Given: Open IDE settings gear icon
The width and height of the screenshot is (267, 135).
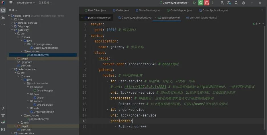Looking at the screenshot, I should 243,3.
